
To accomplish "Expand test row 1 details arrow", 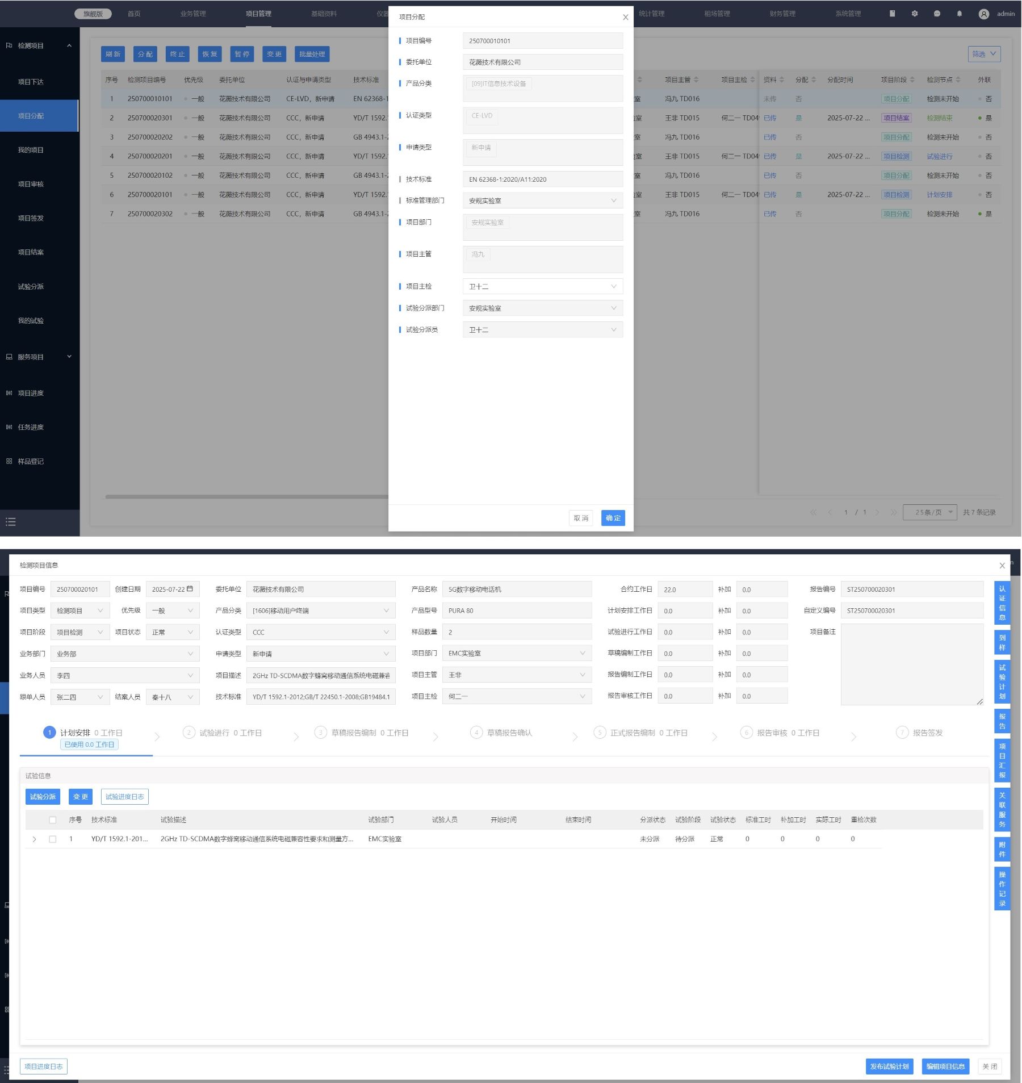I will tap(34, 839).
